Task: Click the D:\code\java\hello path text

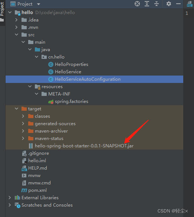Action: (x=55, y=13)
